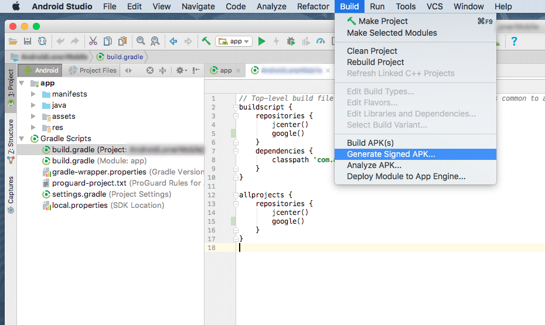Viewport: 545px width, 325px height.
Task: Choose Build APK(s) from Build menu
Action: 415,143
